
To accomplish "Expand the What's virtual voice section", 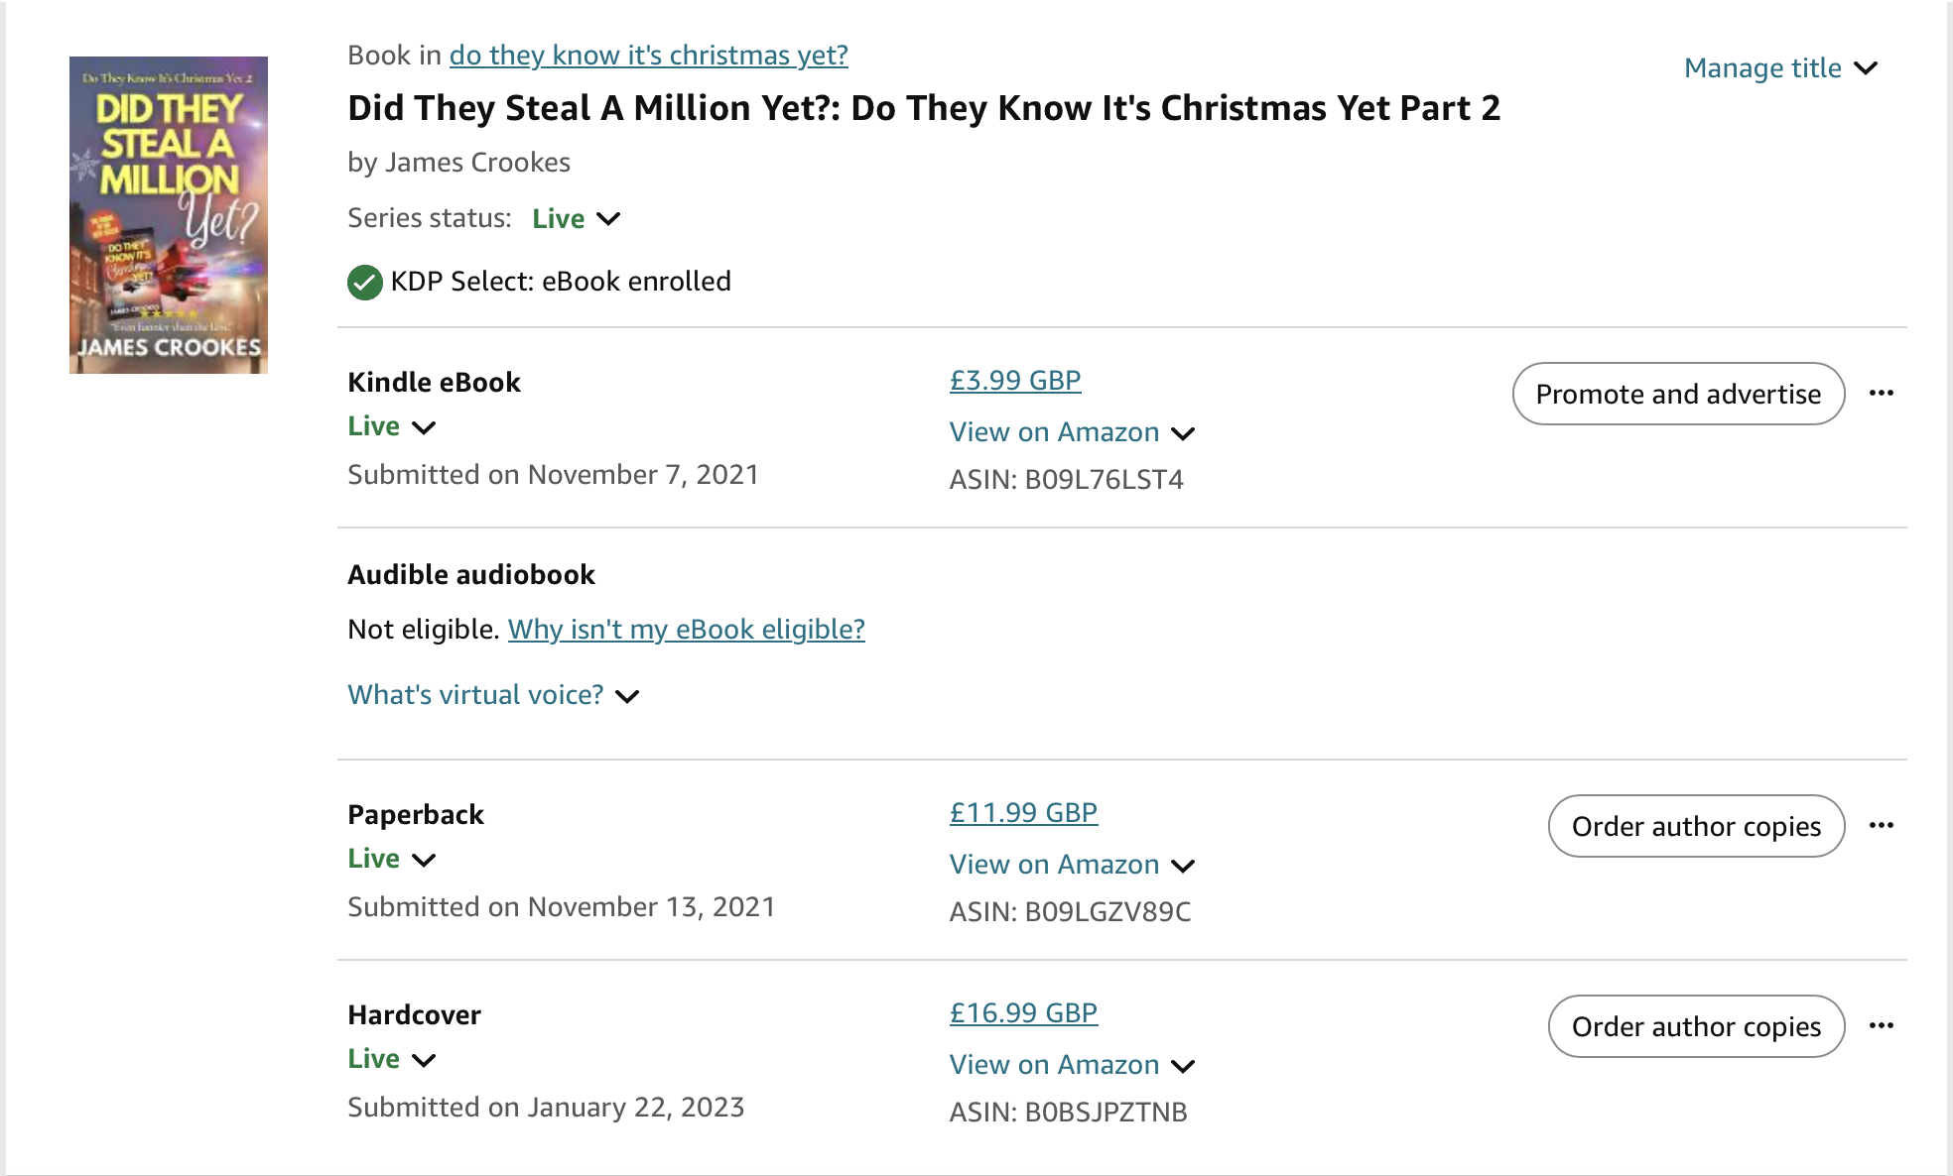I will click(493, 696).
